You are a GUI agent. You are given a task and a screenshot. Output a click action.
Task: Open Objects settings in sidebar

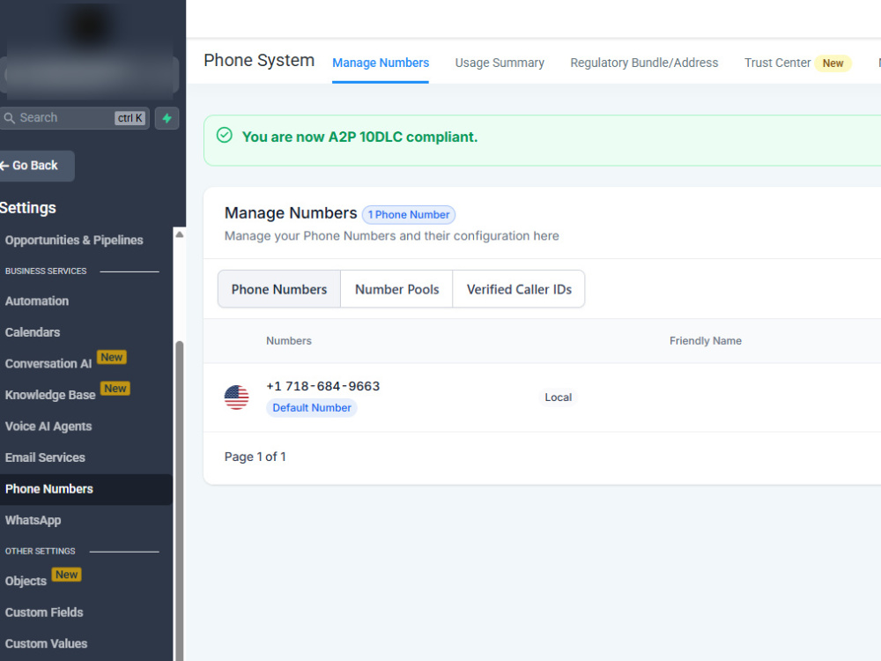pos(26,581)
